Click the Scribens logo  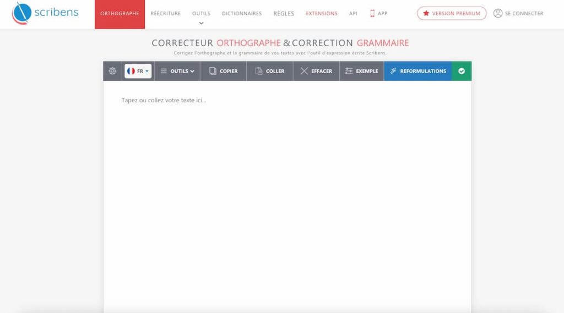point(45,13)
